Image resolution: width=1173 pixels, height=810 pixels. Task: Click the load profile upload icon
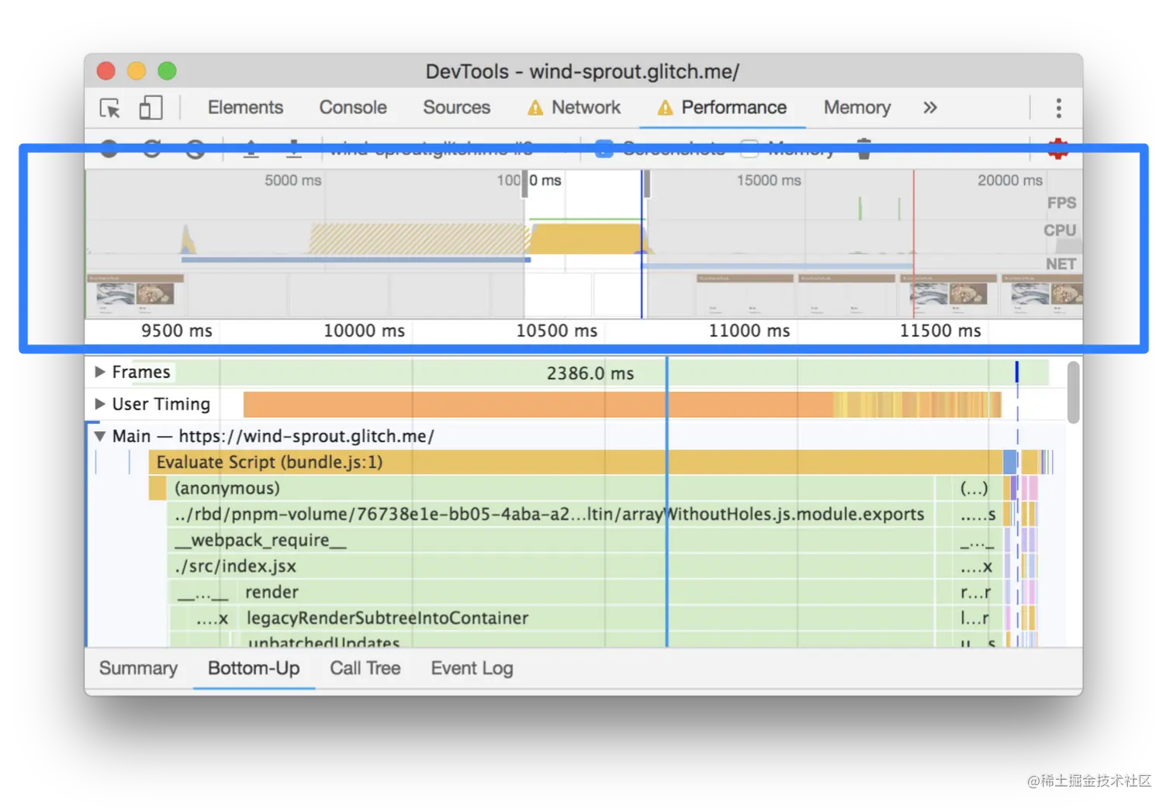click(x=251, y=148)
